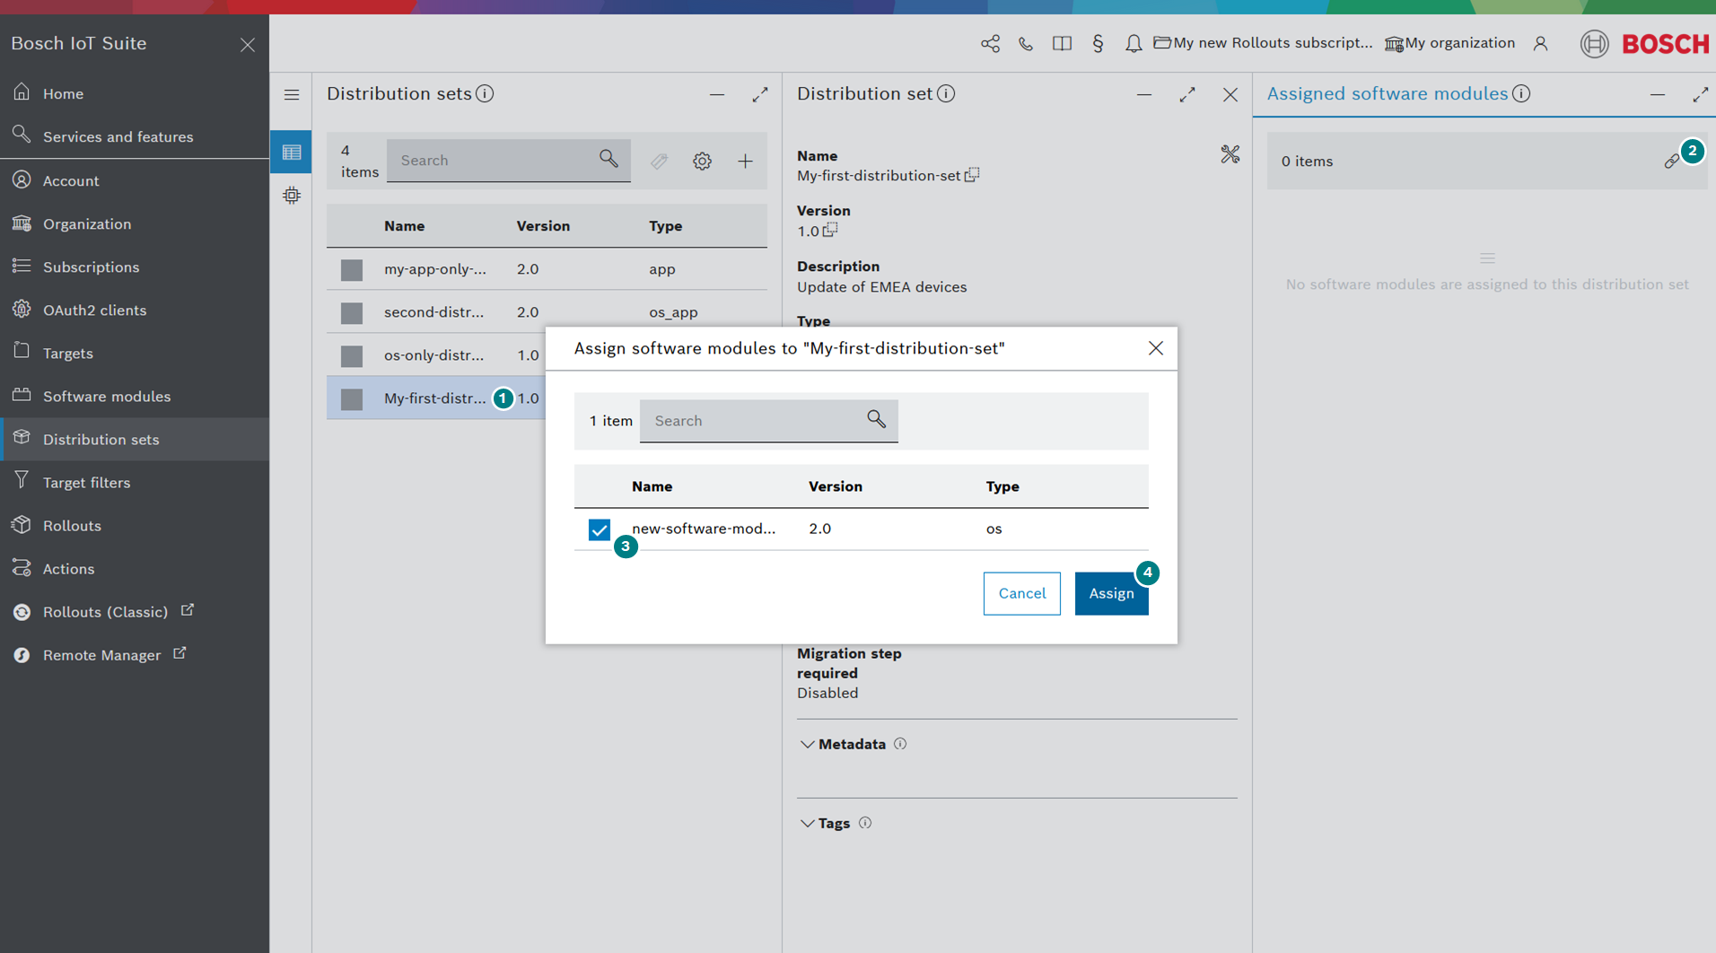Click the Cancel button in dialog
The width and height of the screenshot is (1716, 953).
pyautogui.click(x=1021, y=593)
